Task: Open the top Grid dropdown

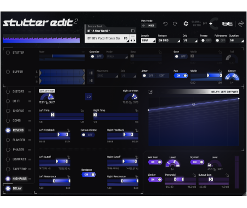Action: point(190,41)
